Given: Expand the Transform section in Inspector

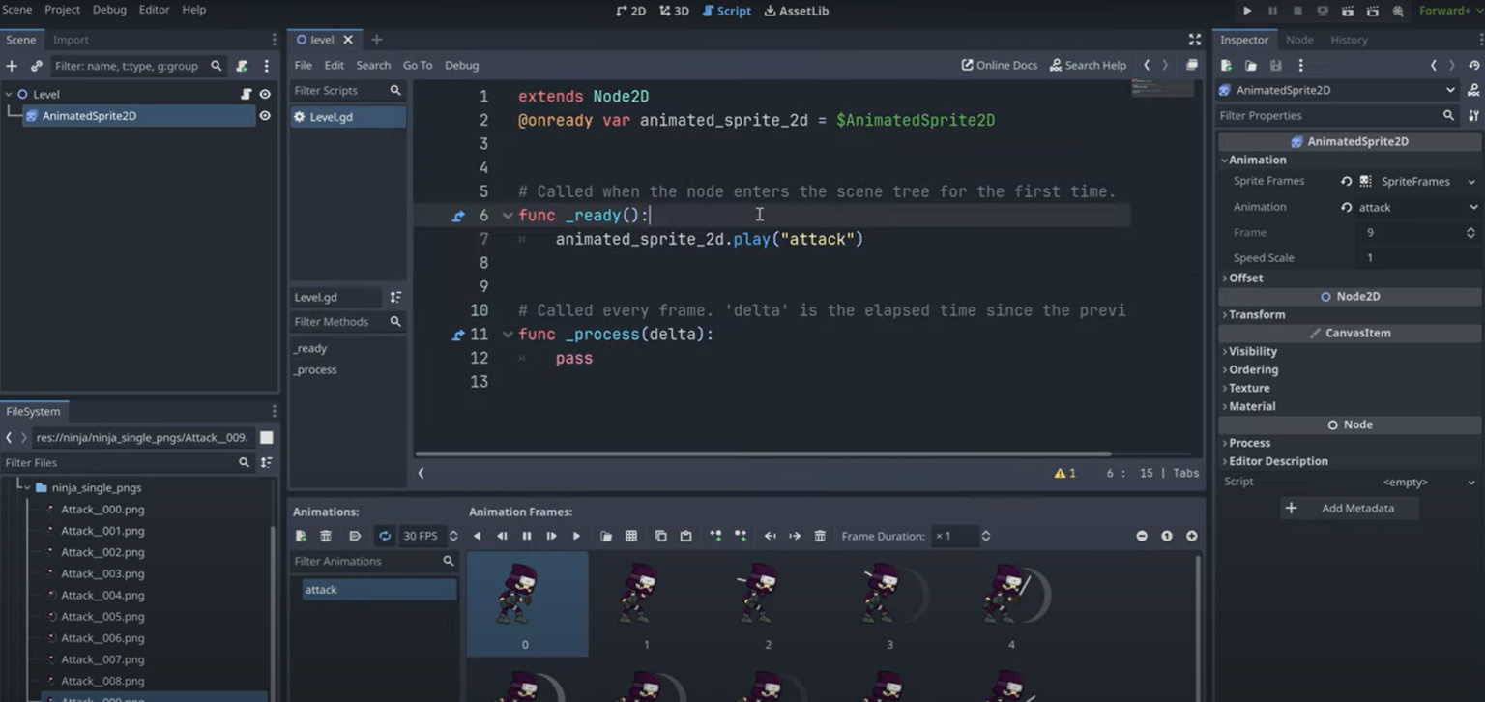Looking at the screenshot, I should [x=1257, y=314].
